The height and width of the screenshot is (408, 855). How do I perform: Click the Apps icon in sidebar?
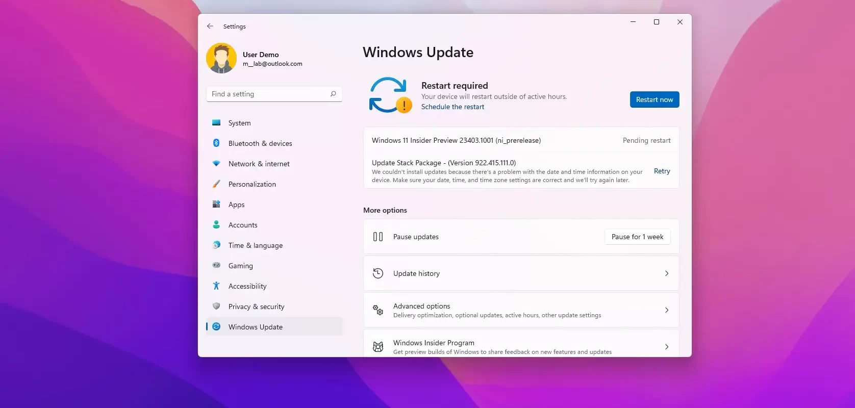click(216, 205)
